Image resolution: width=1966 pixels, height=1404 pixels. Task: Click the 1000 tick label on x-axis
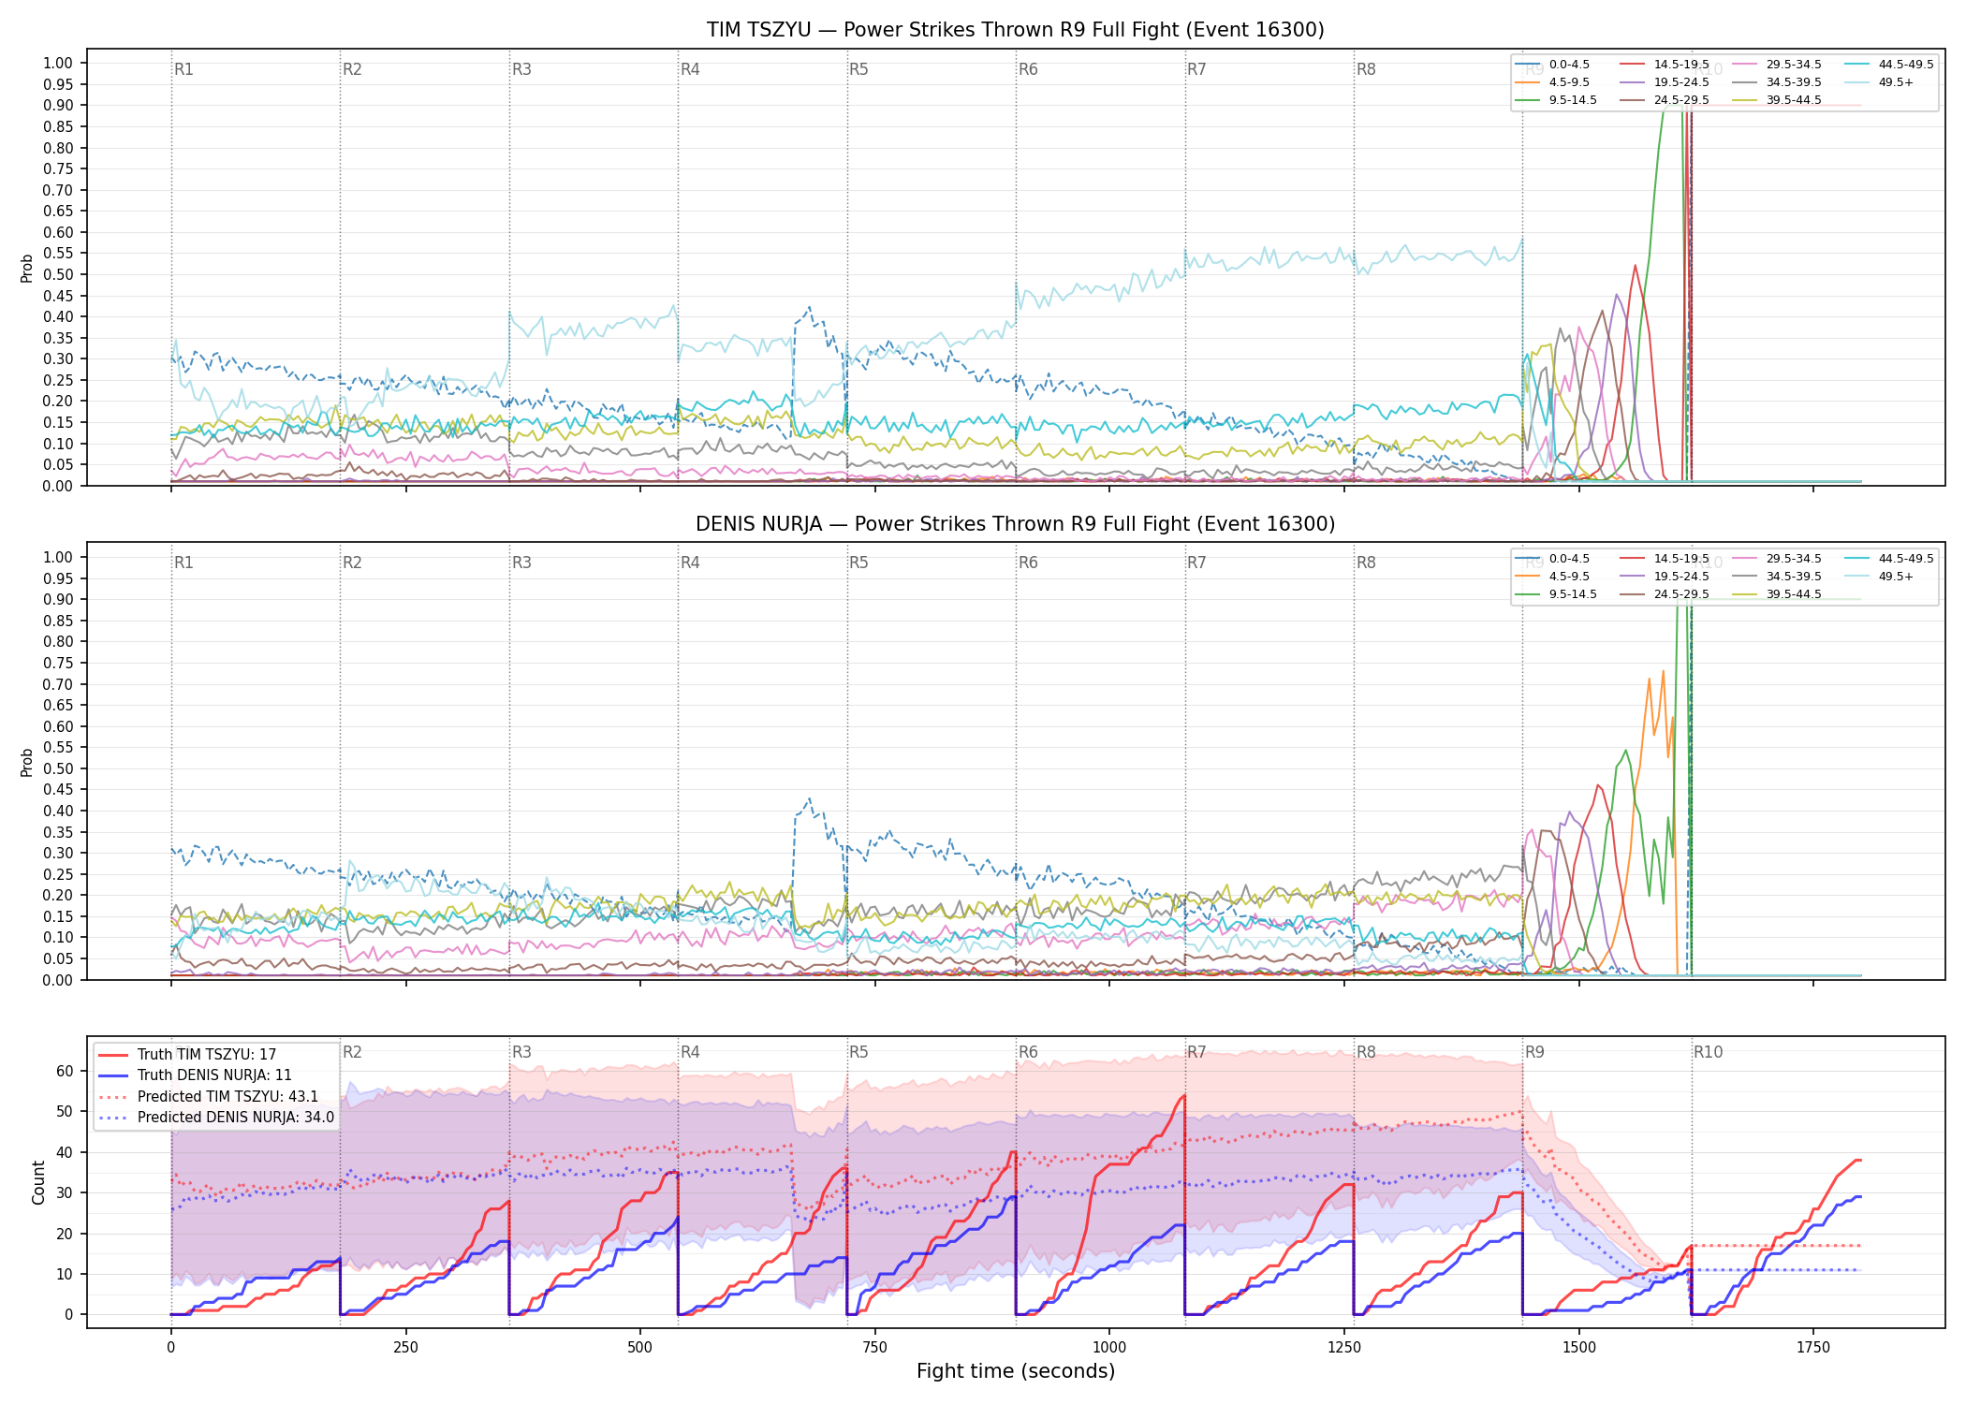(x=1109, y=1348)
